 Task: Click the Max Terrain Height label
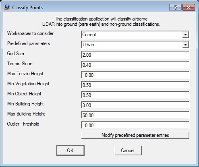coord(25,74)
